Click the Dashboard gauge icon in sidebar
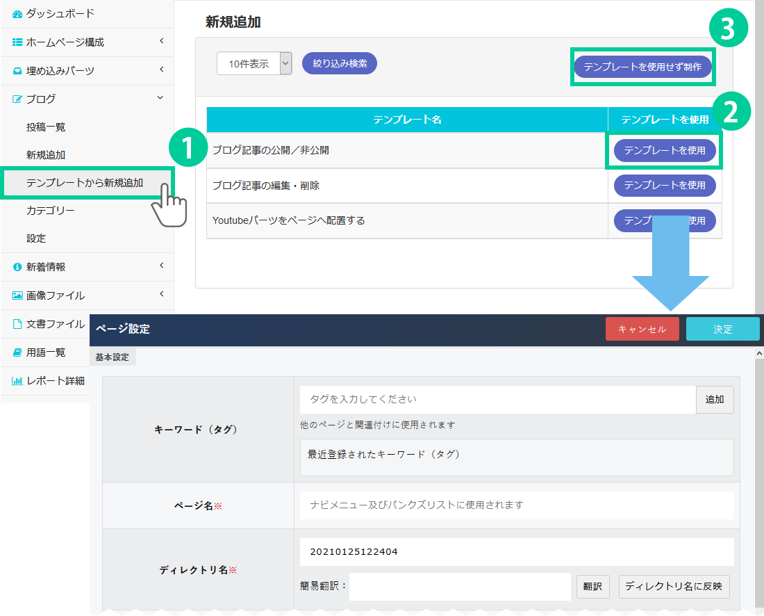 click(x=17, y=14)
